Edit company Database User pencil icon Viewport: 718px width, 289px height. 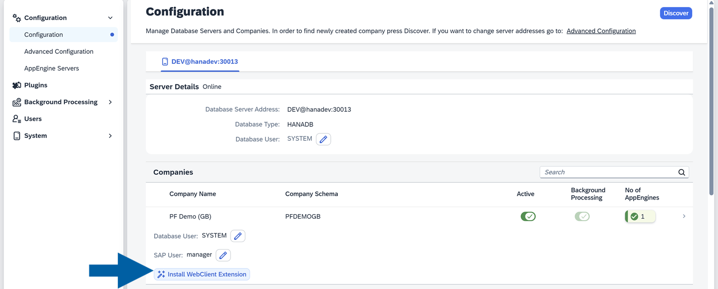point(238,236)
